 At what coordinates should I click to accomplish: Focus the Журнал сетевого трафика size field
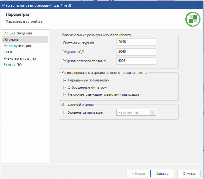tap(136, 61)
